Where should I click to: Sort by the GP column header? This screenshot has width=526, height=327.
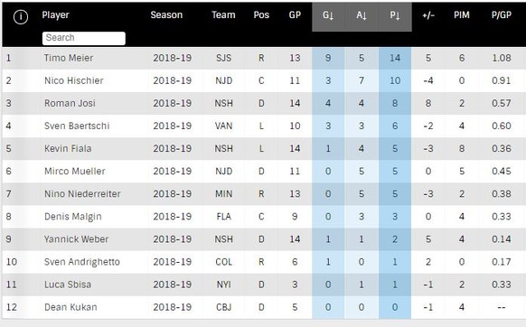[295, 15]
